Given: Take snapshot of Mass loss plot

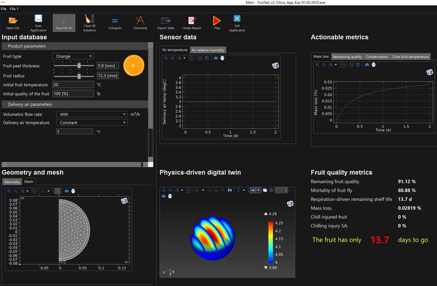Looking at the screenshot, I should click(x=367, y=65).
